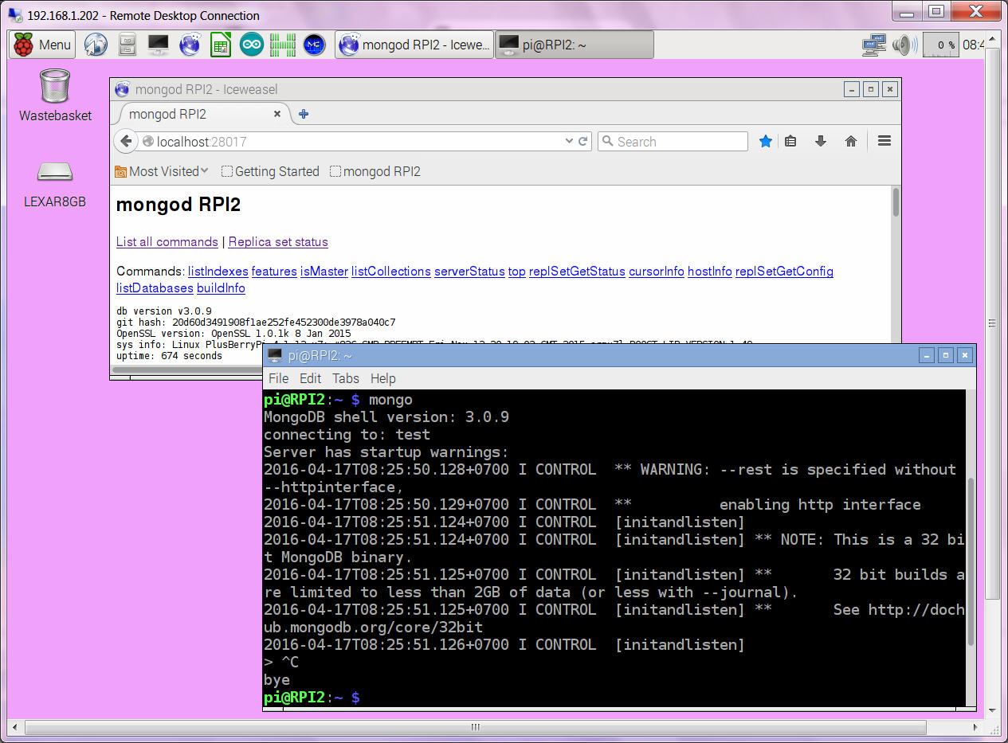Follow the serverStatus command link
This screenshot has width=1008, height=743.
point(469,272)
